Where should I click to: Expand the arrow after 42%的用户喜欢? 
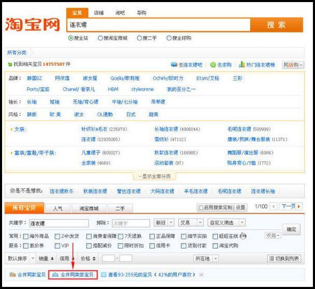point(202,274)
